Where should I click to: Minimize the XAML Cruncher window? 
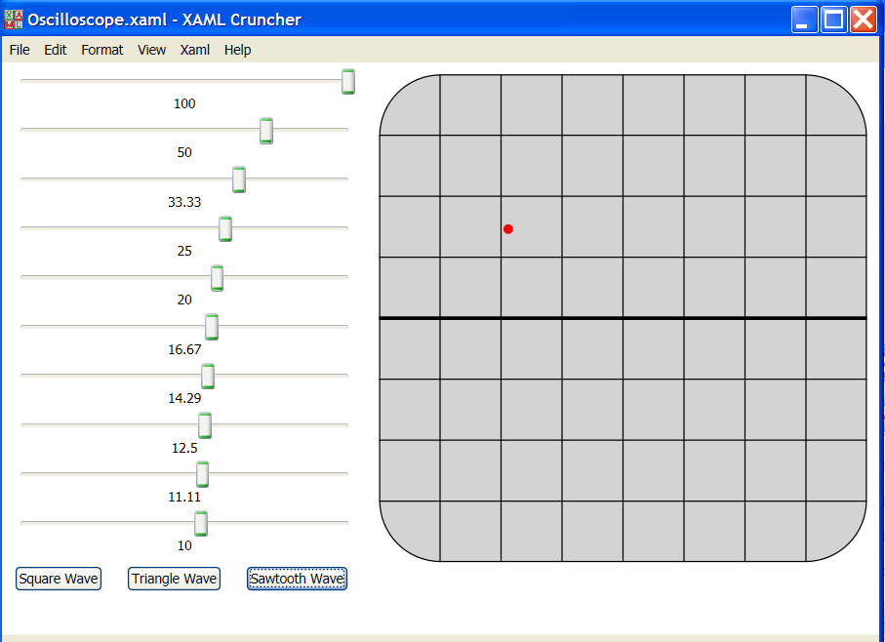[x=804, y=20]
